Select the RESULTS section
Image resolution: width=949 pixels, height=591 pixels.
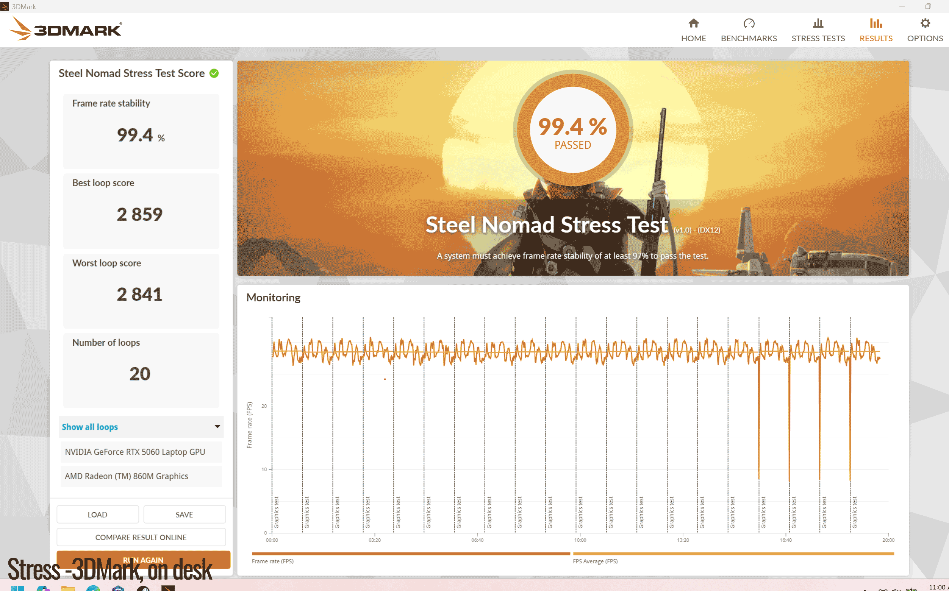[x=876, y=30]
